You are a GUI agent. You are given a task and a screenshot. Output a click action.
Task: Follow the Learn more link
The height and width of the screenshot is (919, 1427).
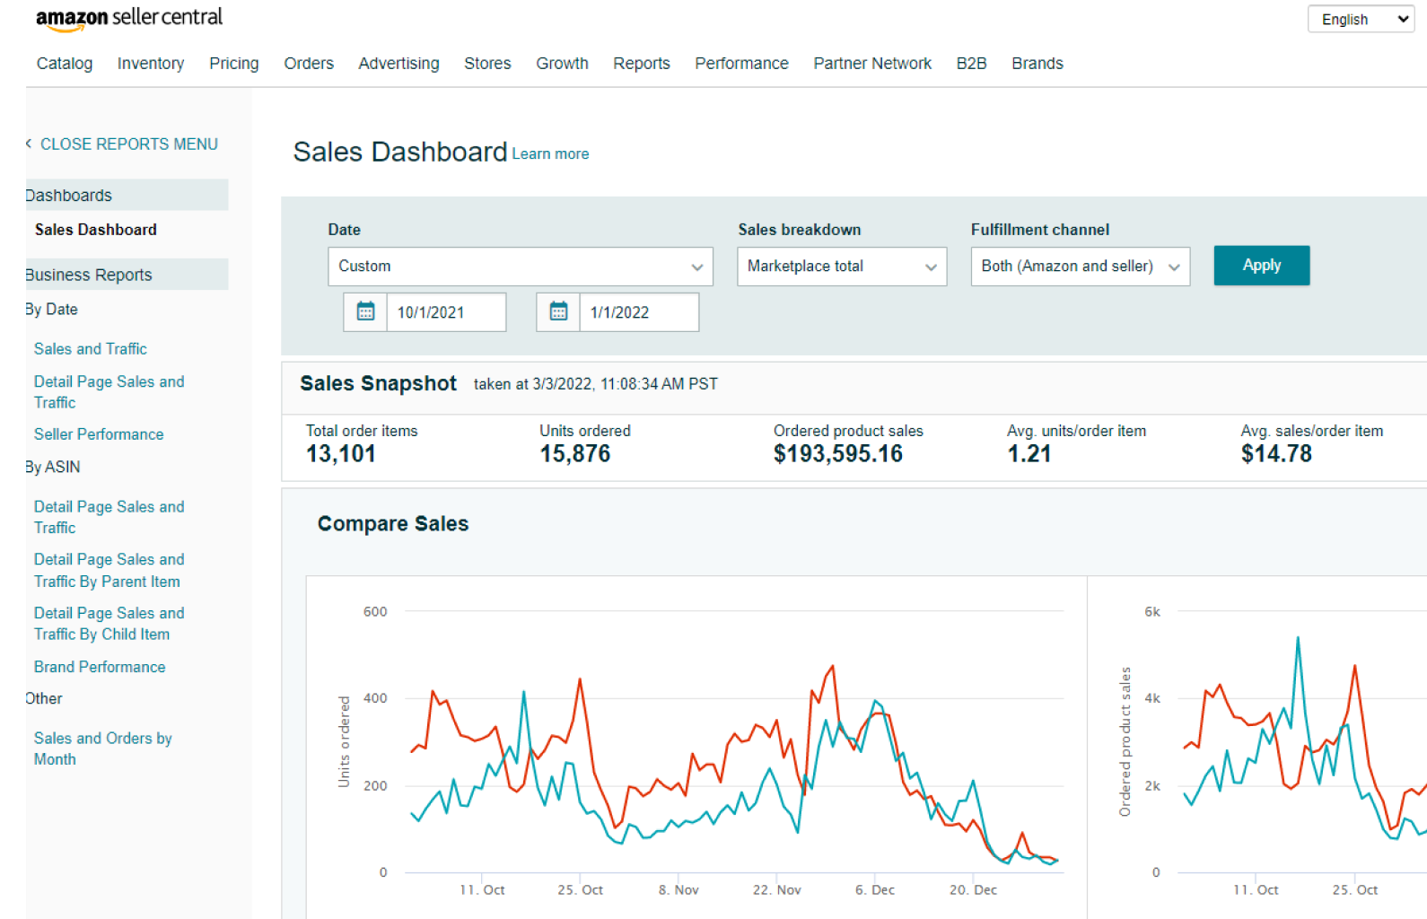pyautogui.click(x=550, y=154)
